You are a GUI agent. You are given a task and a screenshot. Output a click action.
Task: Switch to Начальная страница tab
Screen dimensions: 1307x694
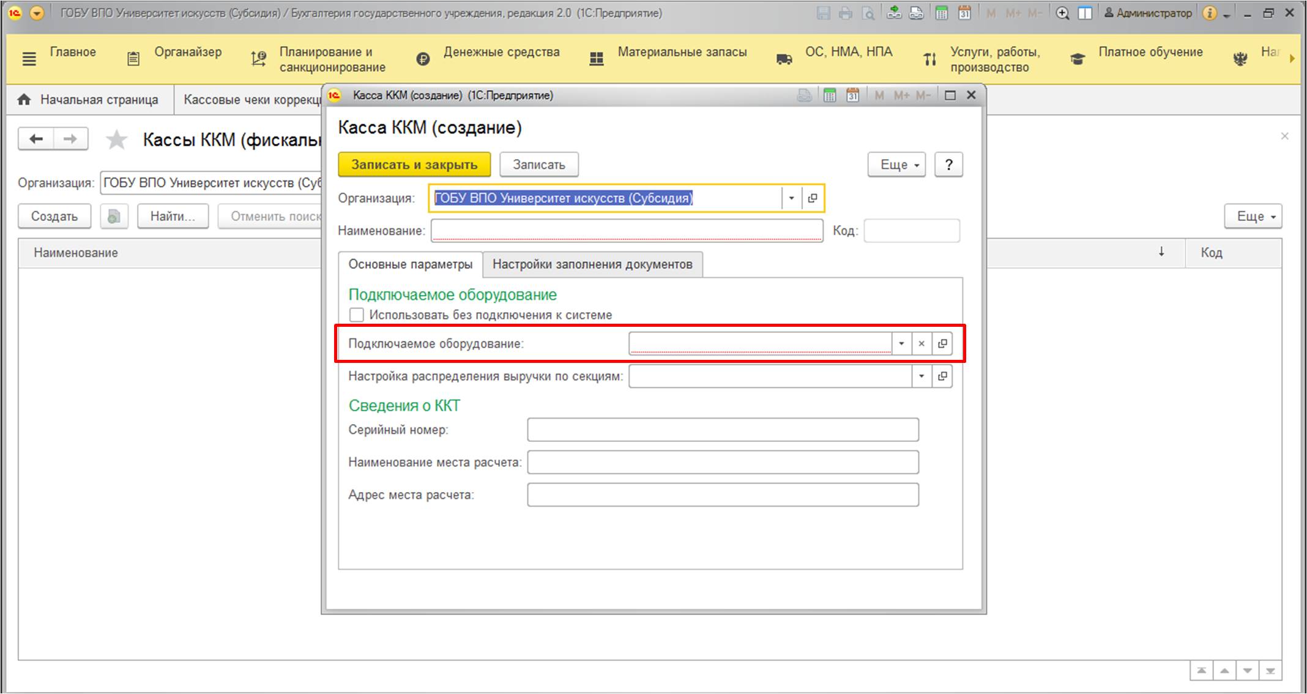[x=89, y=100]
